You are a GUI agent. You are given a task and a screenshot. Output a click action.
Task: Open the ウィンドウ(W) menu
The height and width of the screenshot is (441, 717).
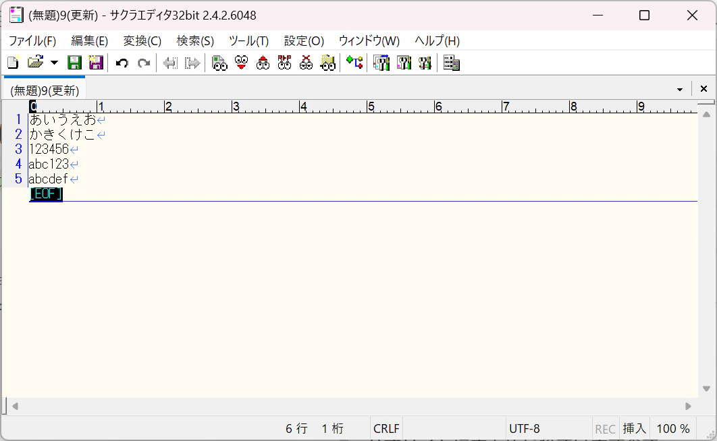tap(369, 41)
